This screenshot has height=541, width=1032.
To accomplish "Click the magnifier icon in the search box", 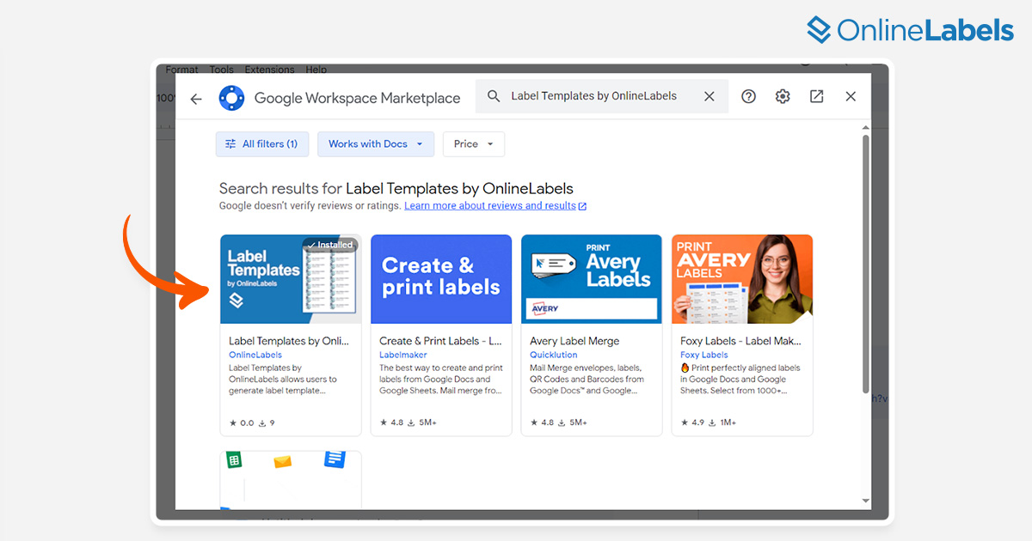I will (x=494, y=96).
